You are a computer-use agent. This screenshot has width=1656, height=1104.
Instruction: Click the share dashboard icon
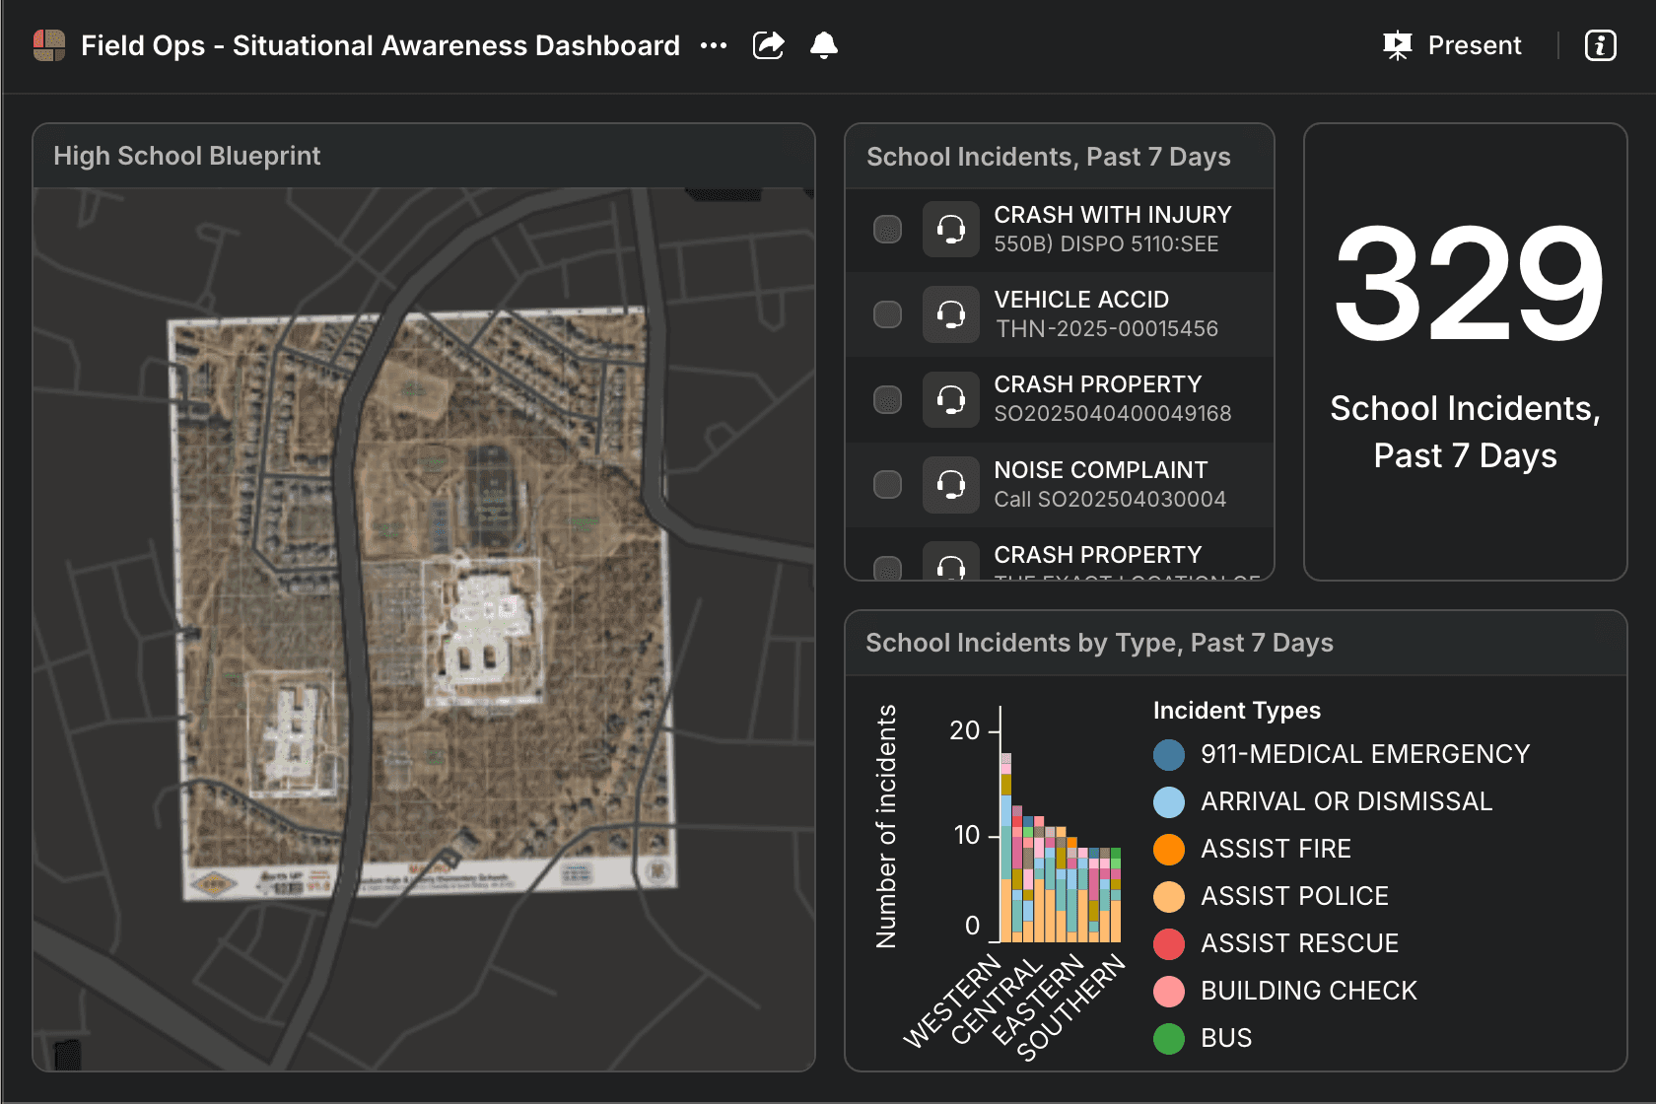pos(768,45)
